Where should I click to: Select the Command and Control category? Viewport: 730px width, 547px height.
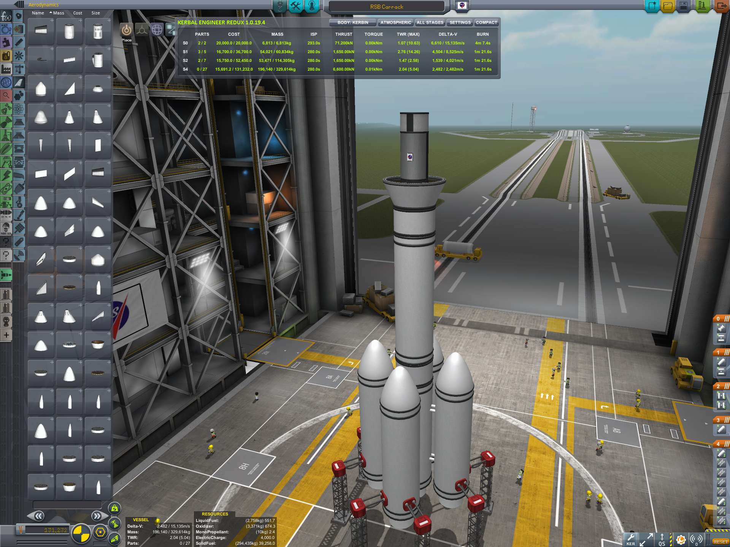point(19,56)
